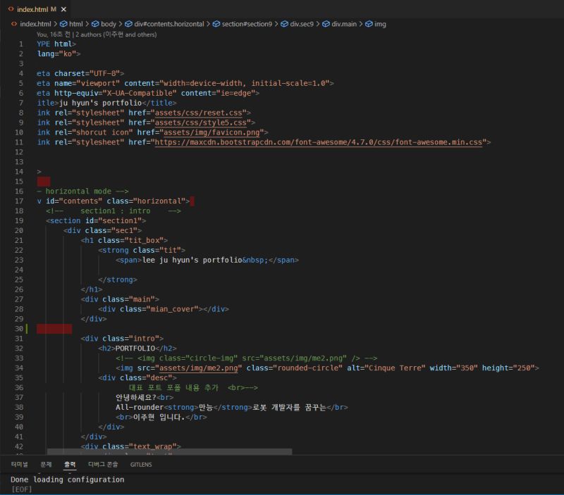Select the 문제 panel tab
Image resolution: width=564 pixels, height=495 pixels.
coord(47,464)
